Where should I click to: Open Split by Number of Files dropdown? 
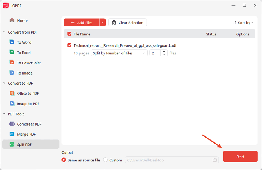[x=119, y=53]
